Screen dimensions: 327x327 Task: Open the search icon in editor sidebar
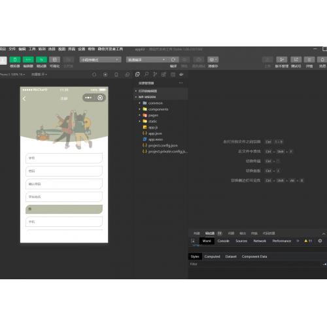click(146, 75)
